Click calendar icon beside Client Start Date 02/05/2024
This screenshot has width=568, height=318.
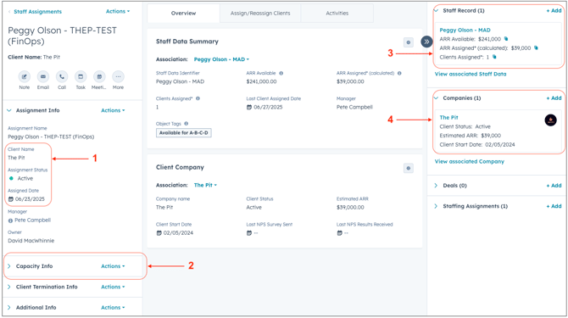pos(159,233)
